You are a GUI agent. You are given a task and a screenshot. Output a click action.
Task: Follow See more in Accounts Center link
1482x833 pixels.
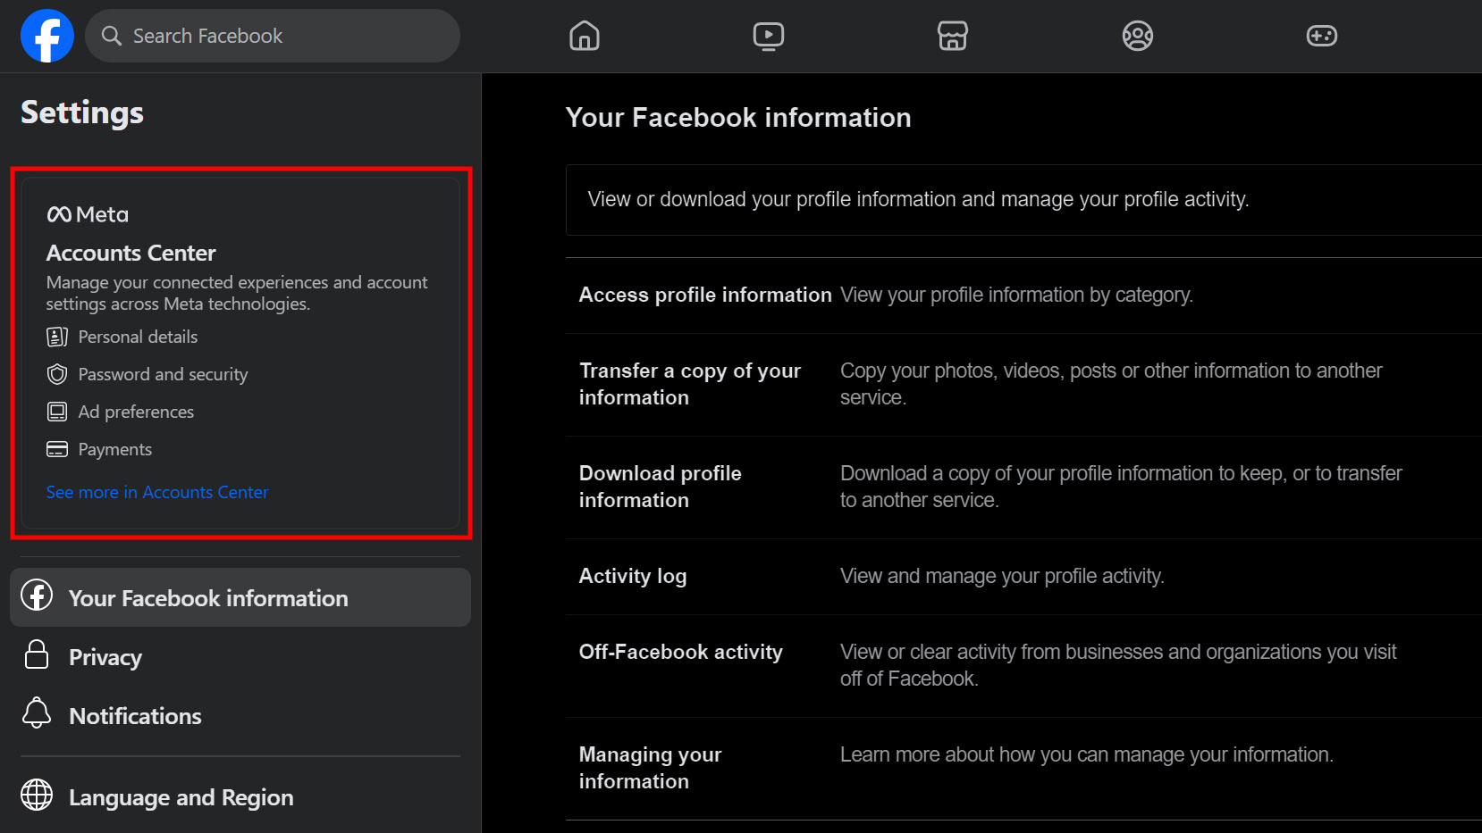click(157, 492)
